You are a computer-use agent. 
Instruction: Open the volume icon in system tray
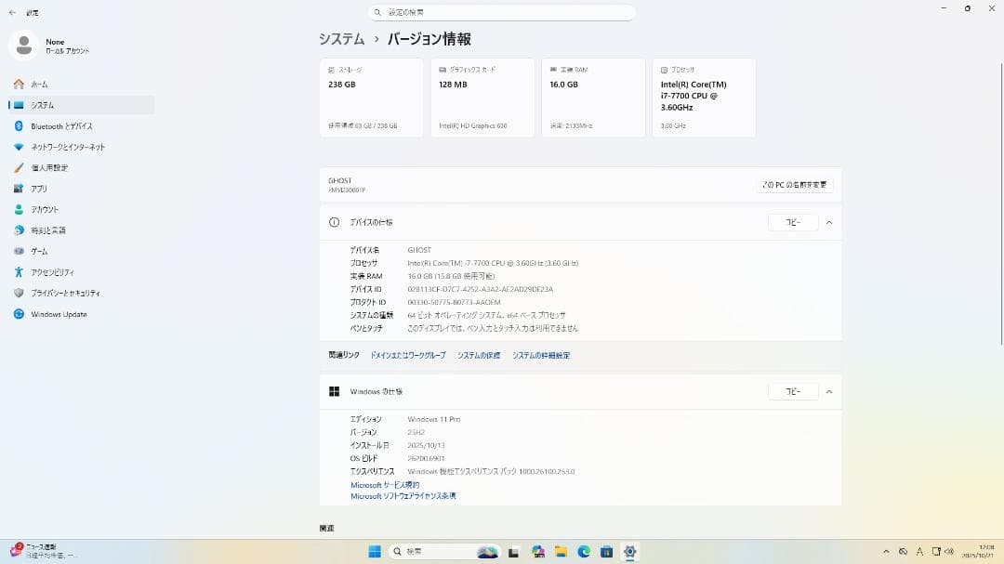(950, 551)
